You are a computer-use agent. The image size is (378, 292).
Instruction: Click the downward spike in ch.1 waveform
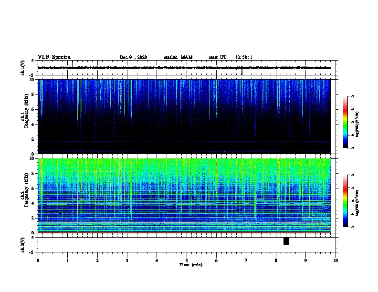[x=242, y=72]
